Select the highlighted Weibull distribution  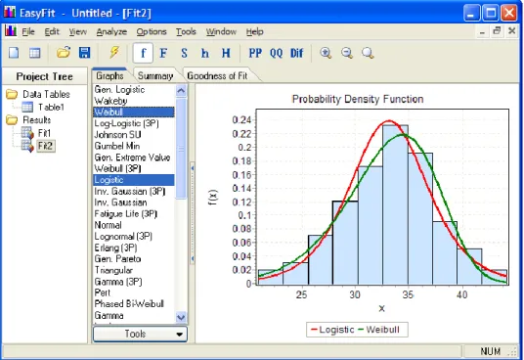[x=134, y=112]
